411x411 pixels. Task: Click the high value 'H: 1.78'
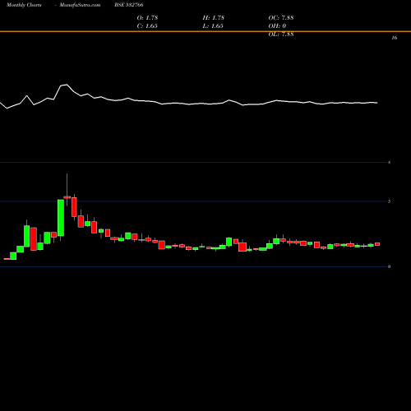click(x=214, y=17)
